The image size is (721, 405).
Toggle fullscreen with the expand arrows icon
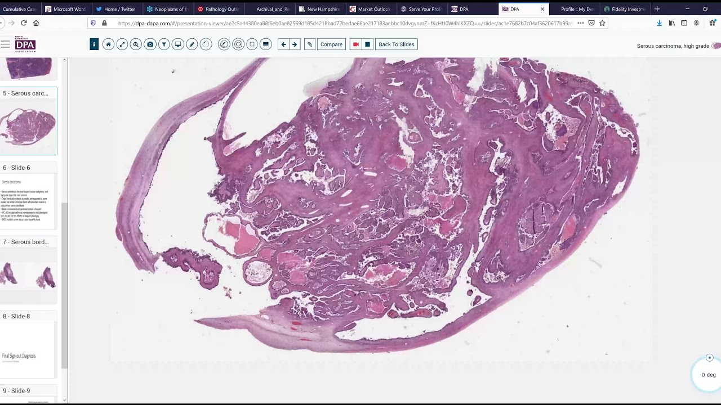[x=122, y=44]
